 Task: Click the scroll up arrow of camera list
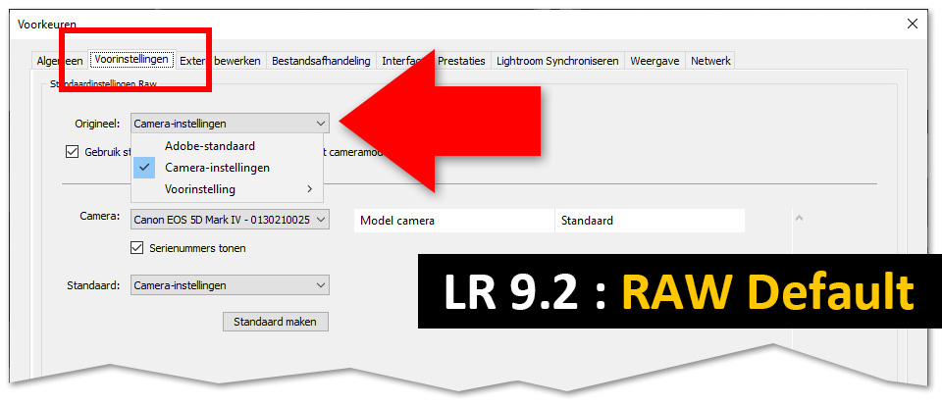(798, 218)
